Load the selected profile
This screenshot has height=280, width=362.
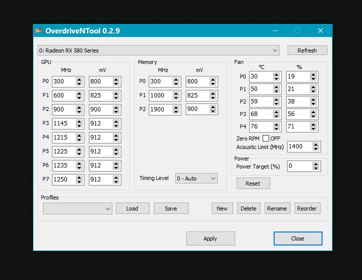132,208
